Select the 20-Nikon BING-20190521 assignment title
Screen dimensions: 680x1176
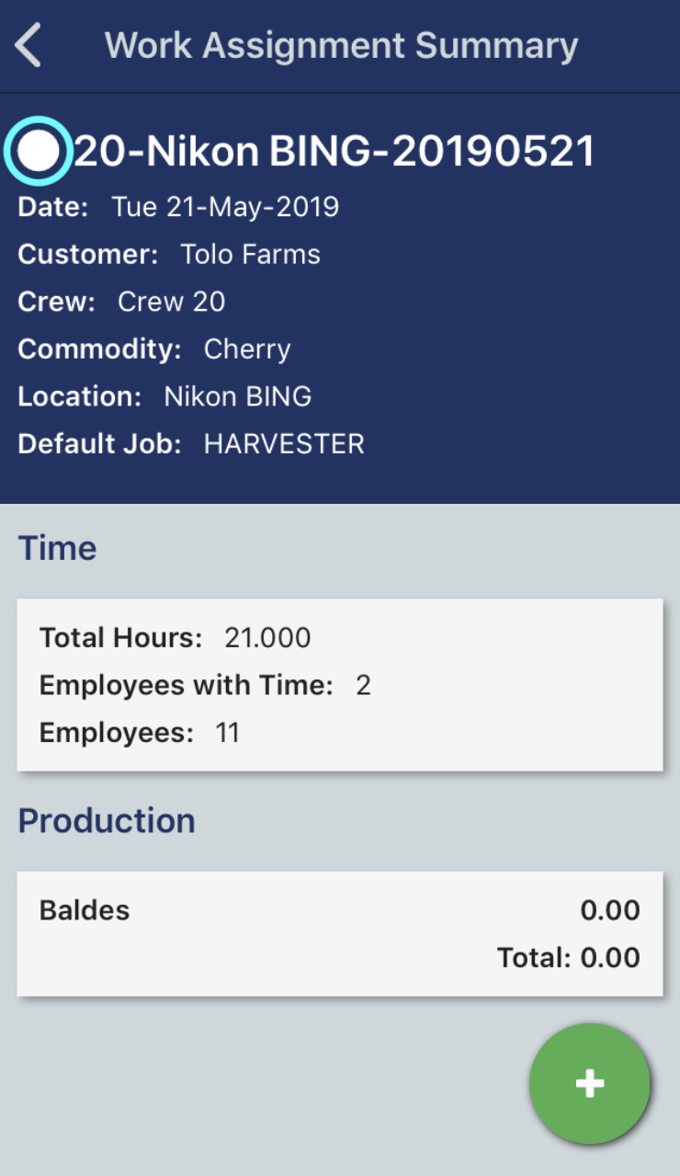click(334, 152)
